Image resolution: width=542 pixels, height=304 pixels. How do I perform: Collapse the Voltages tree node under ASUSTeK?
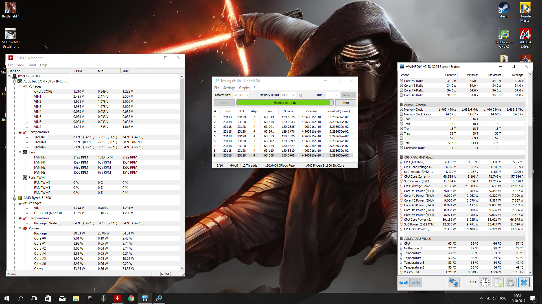pos(20,86)
